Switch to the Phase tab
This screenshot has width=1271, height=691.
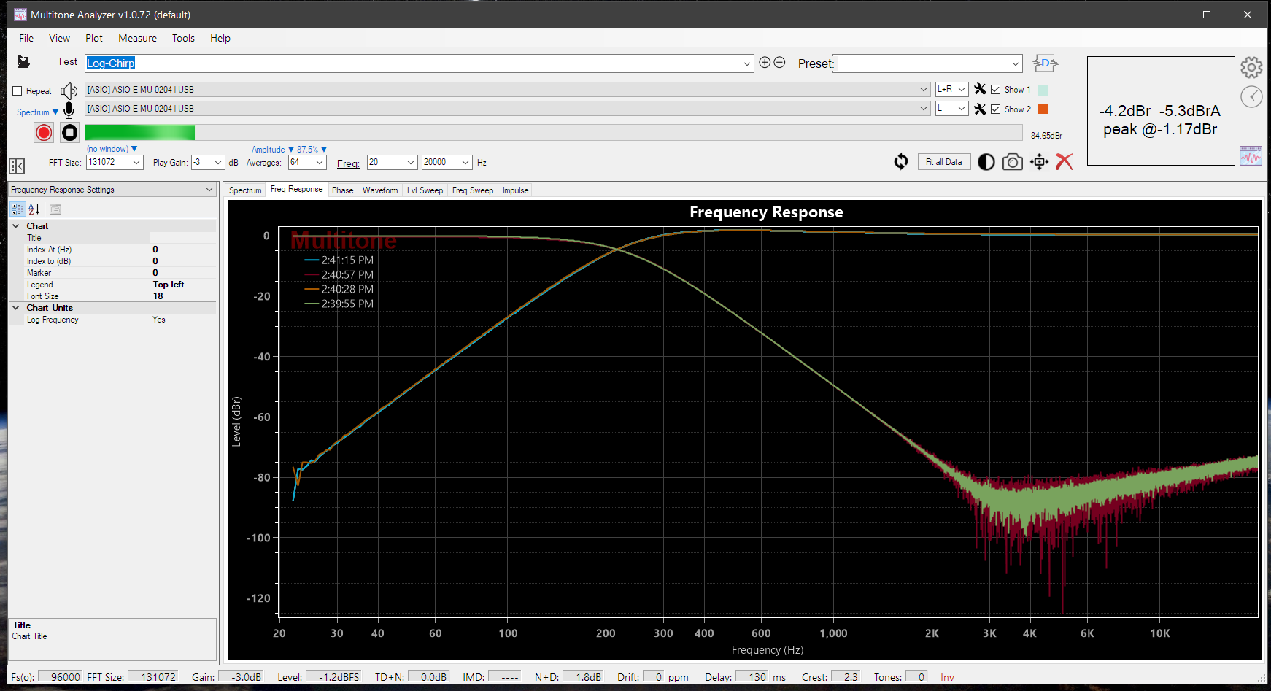pyautogui.click(x=342, y=190)
